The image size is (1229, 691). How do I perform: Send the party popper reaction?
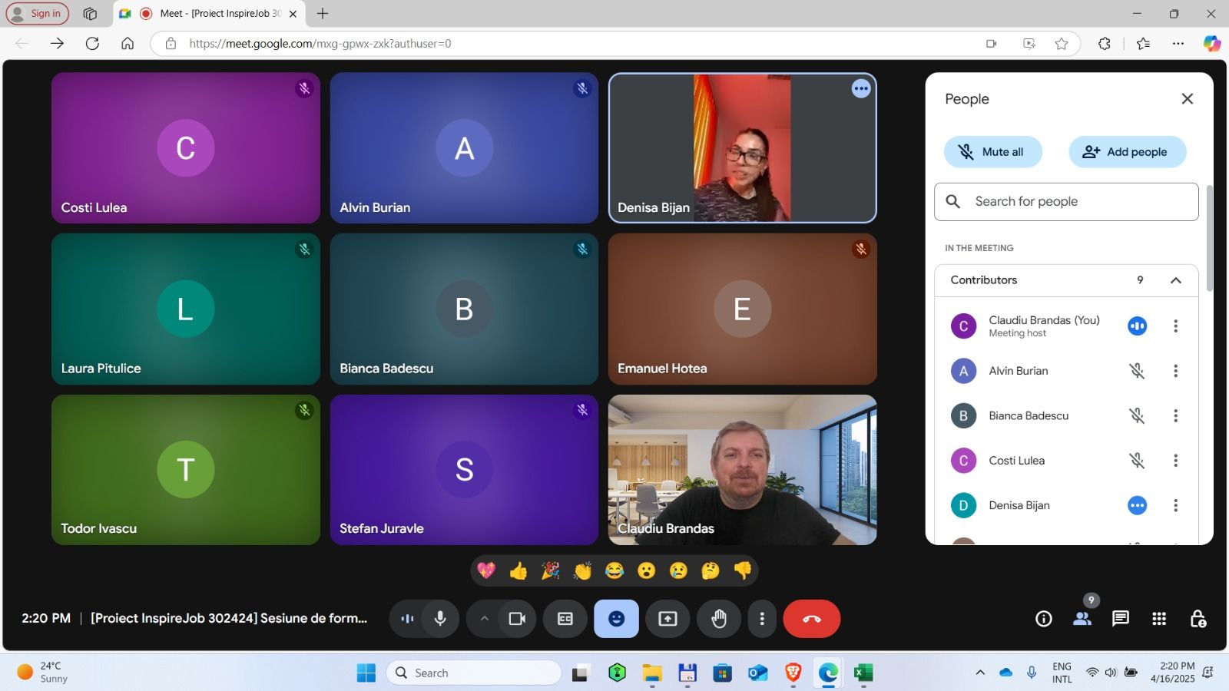551,570
